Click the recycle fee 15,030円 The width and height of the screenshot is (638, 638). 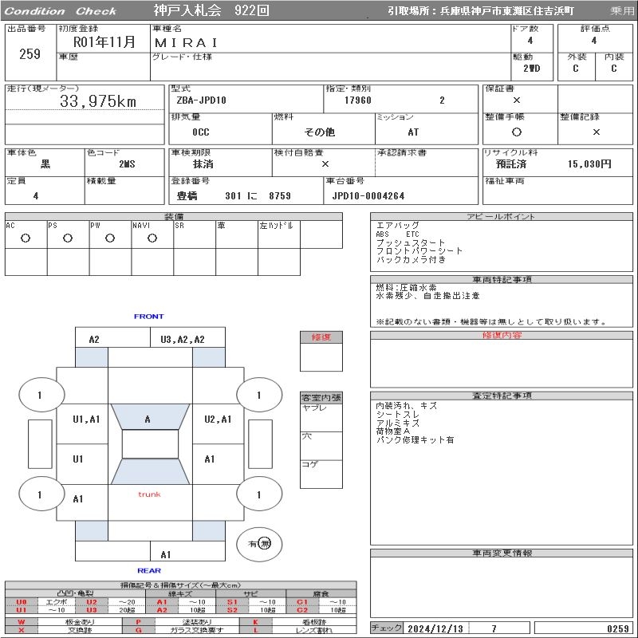(x=589, y=164)
